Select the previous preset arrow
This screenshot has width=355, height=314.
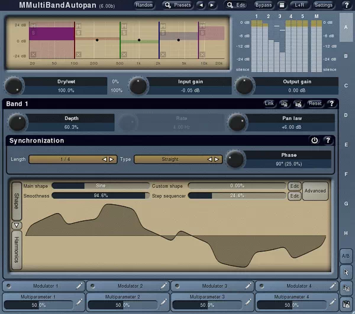tap(201, 5)
